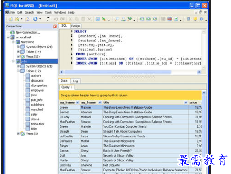Click the blue Execute query button
This screenshot has width=231, height=174.
(35, 19)
